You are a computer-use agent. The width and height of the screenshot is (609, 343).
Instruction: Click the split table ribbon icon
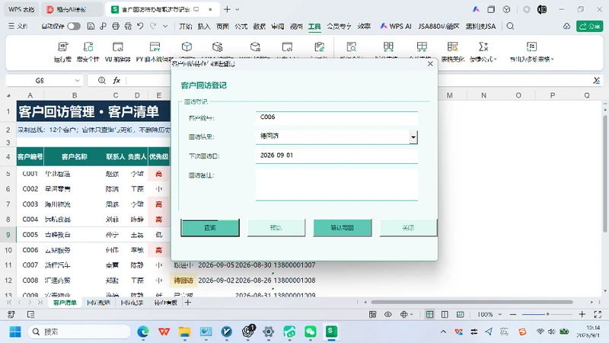388,47
